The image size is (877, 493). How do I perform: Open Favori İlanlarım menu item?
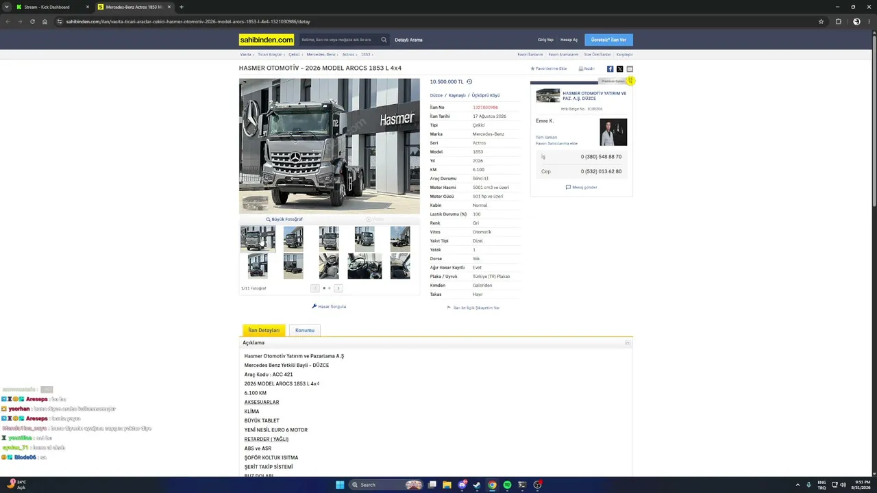coord(530,54)
